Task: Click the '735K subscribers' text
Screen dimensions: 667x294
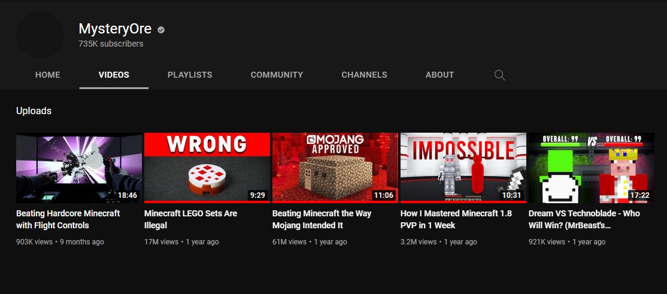Action: [x=111, y=44]
